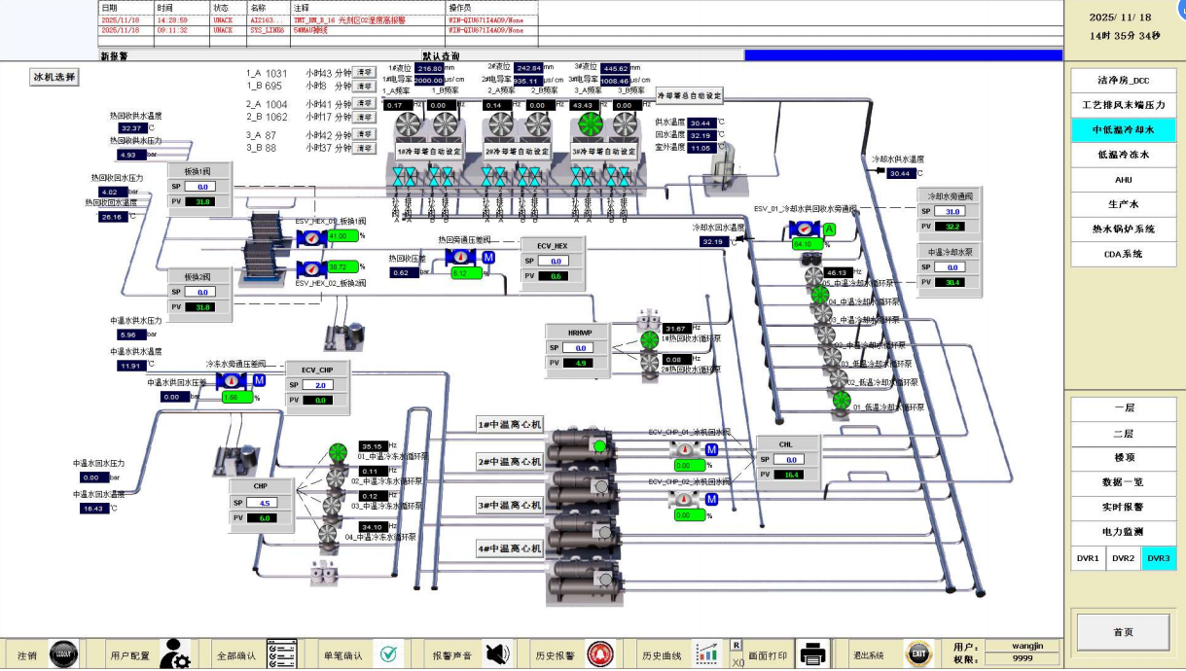Toggle green A mode on cooling bypass valve
Image resolution: width=1186 pixels, height=671 pixels.
[830, 230]
